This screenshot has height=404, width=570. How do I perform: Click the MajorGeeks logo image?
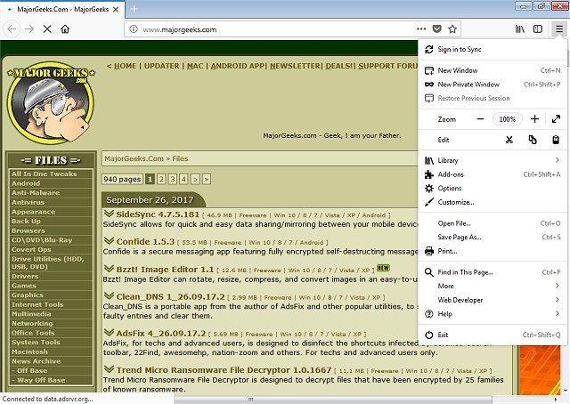click(x=51, y=101)
